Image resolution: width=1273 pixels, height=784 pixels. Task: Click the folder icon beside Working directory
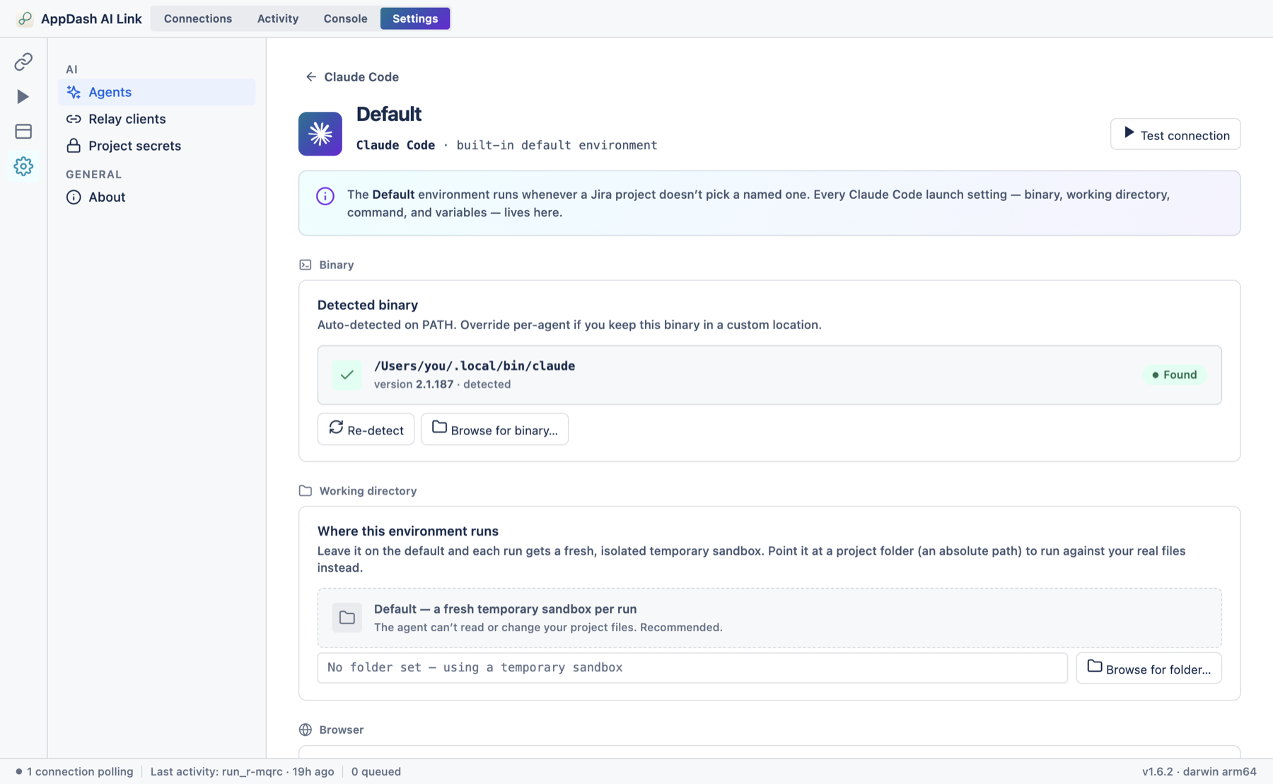pyautogui.click(x=306, y=491)
